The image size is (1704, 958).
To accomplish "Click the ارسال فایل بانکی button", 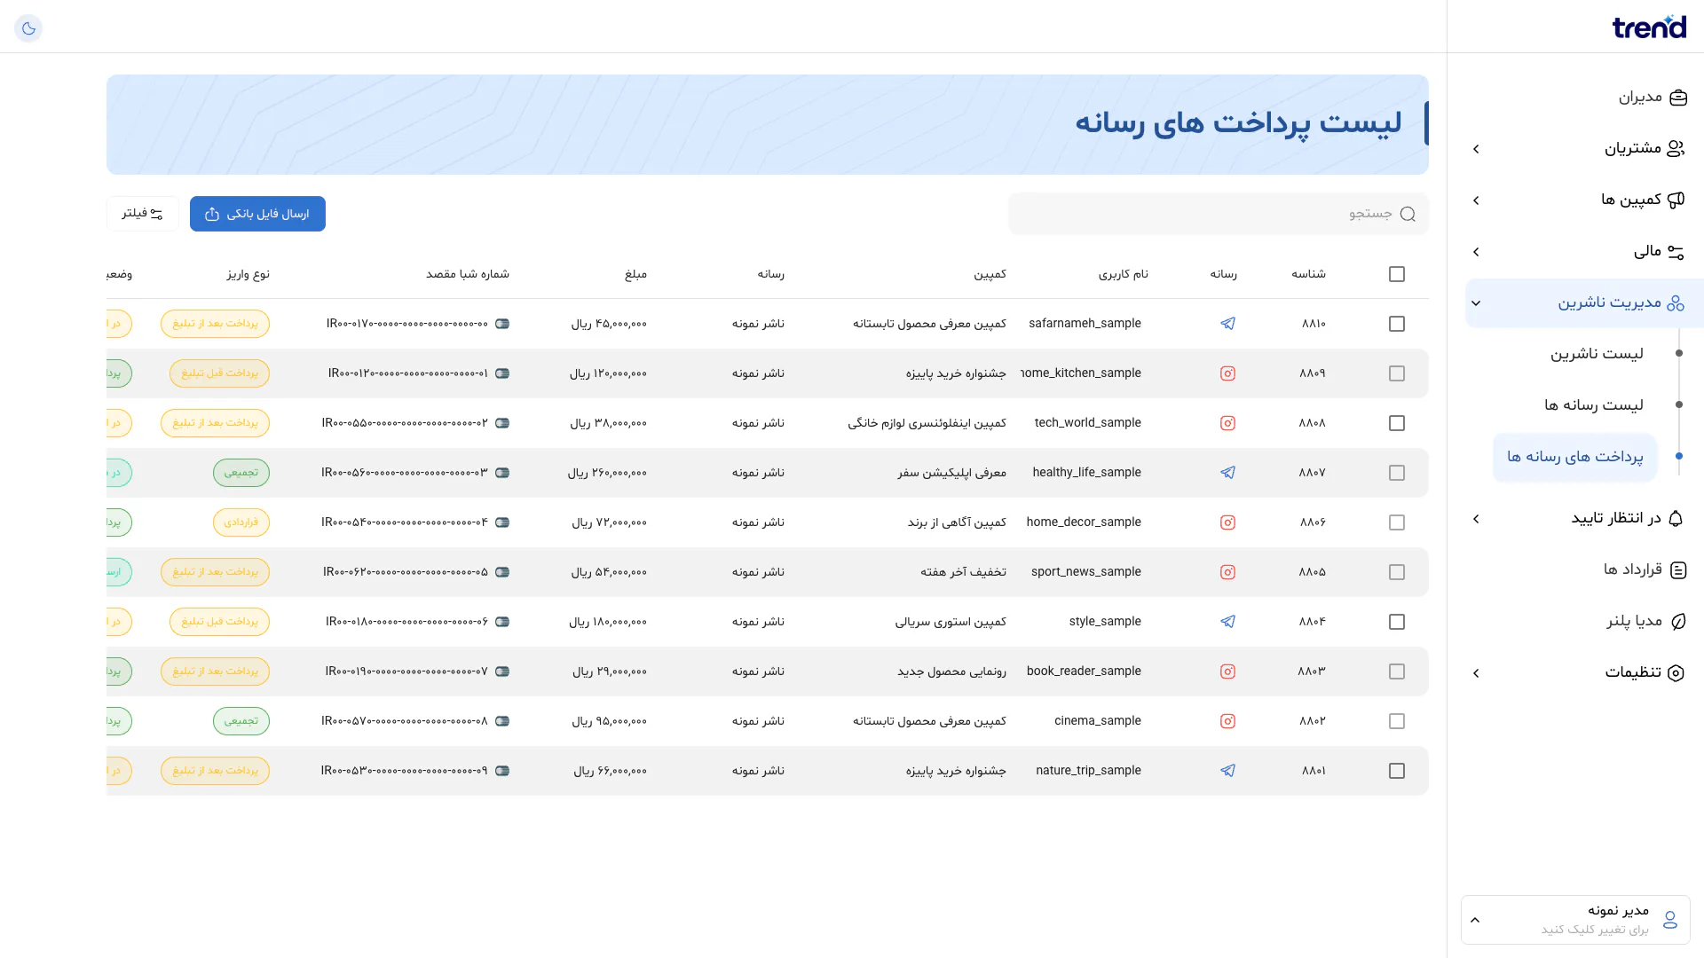I will pyautogui.click(x=257, y=214).
